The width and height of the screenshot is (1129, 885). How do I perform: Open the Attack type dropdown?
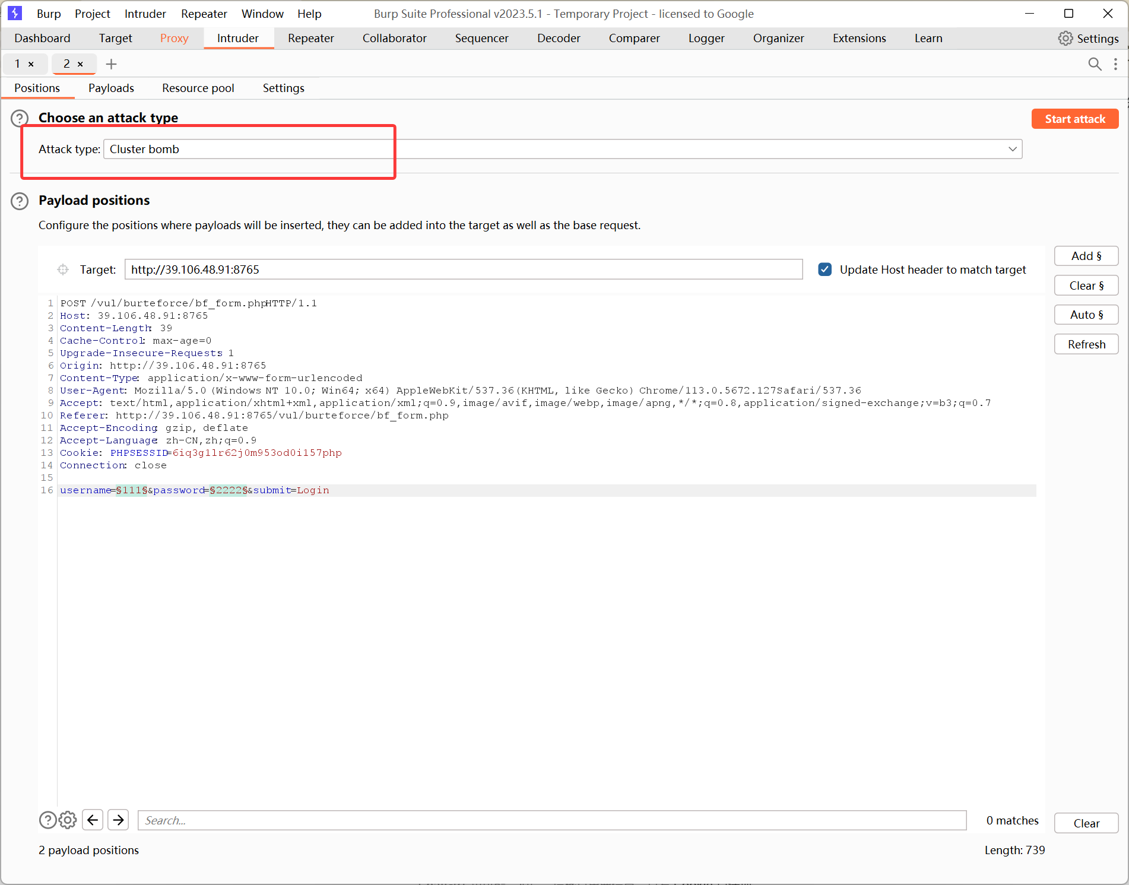coord(563,149)
